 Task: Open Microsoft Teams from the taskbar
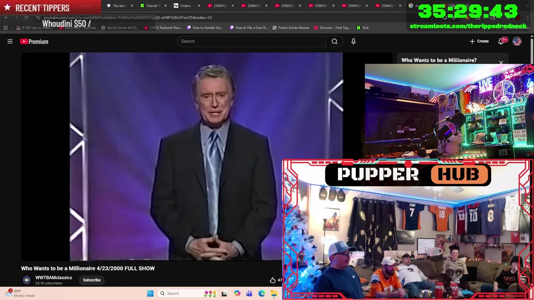pos(249,293)
